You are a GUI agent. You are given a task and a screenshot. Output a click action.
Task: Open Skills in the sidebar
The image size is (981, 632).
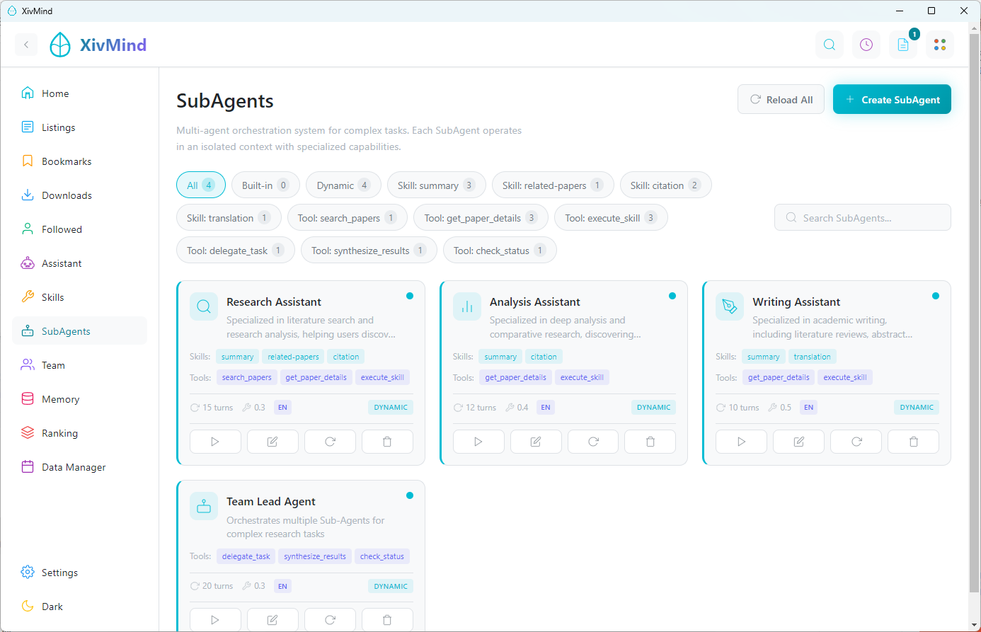pos(80,297)
